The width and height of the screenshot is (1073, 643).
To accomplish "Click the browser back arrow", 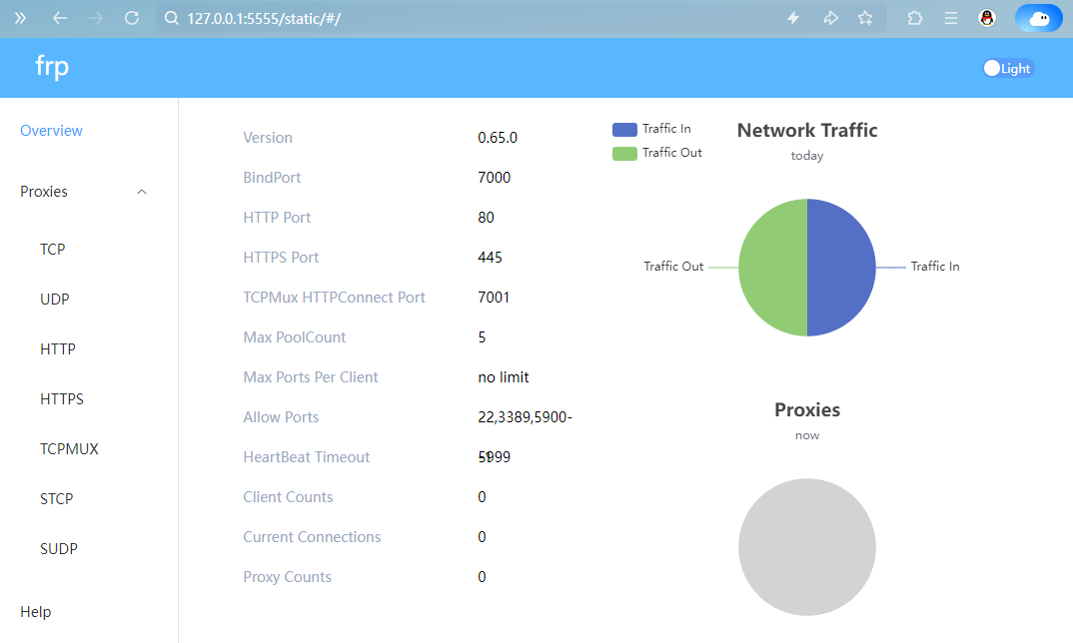I will coord(60,18).
